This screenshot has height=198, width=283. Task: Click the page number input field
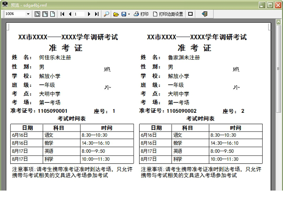[x=79, y=14]
